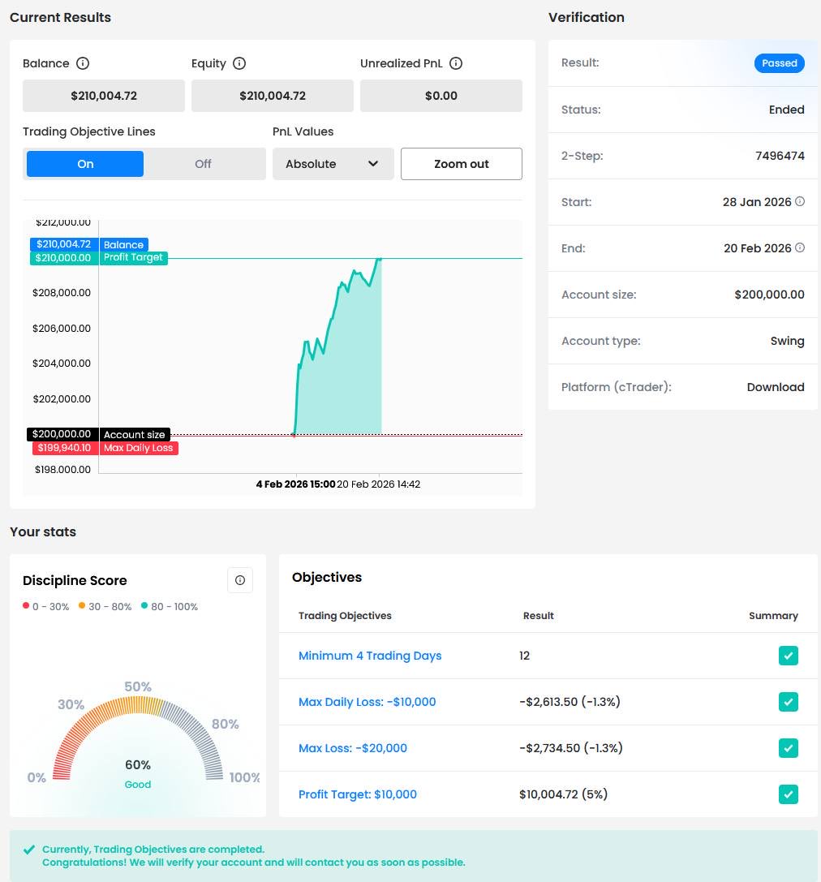Click the info icon beside Start date
Screen dimensions: 821x882
click(x=800, y=201)
